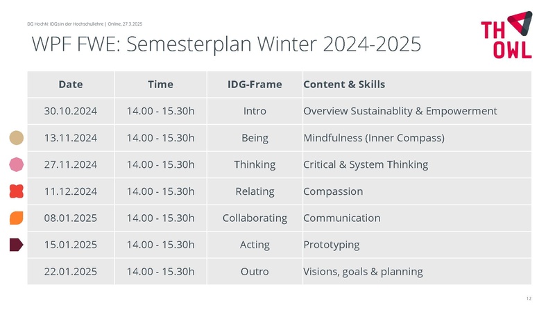Viewport: 555px width, 312px height.
Task: Click the IDG-Frame column header
Action: click(255, 85)
